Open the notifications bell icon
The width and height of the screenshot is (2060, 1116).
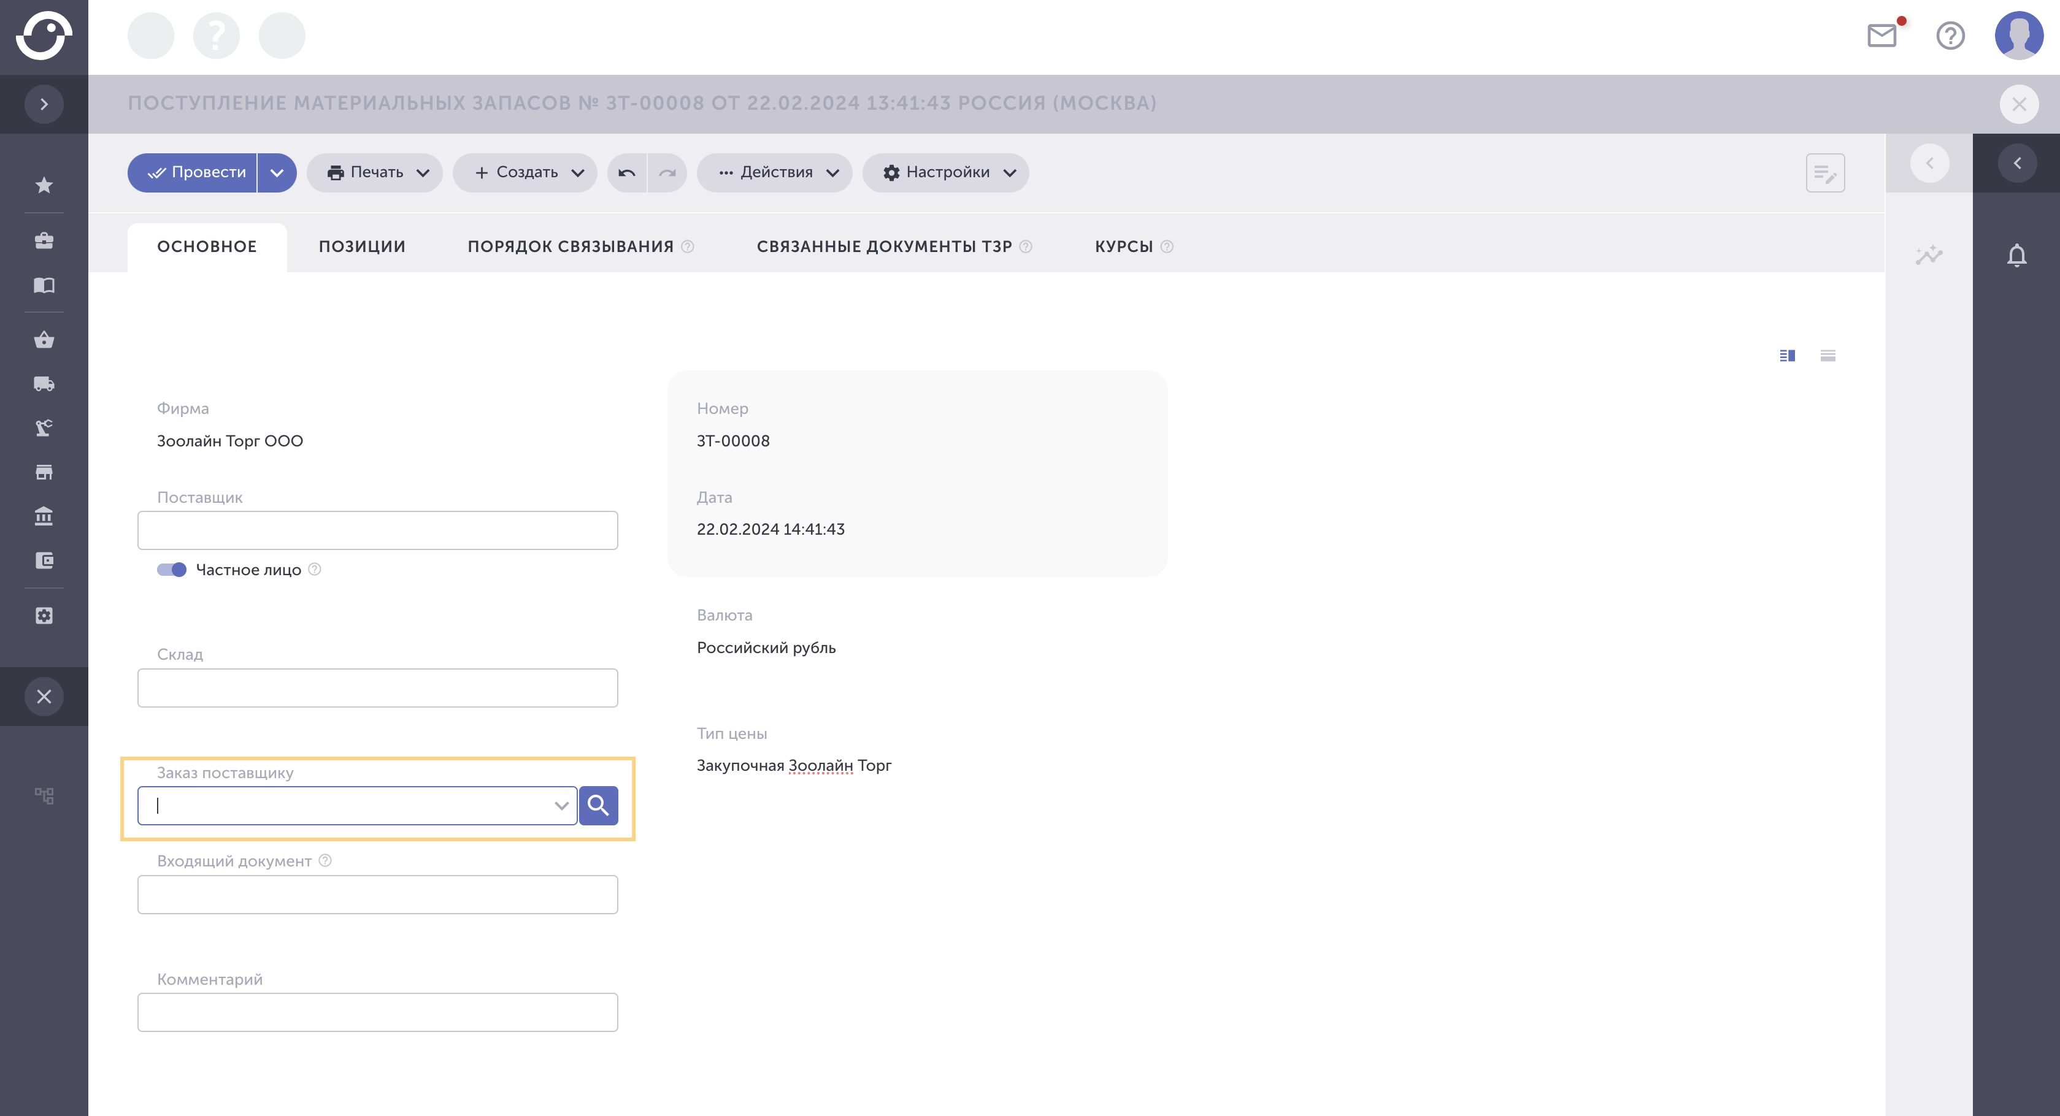click(x=2017, y=255)
